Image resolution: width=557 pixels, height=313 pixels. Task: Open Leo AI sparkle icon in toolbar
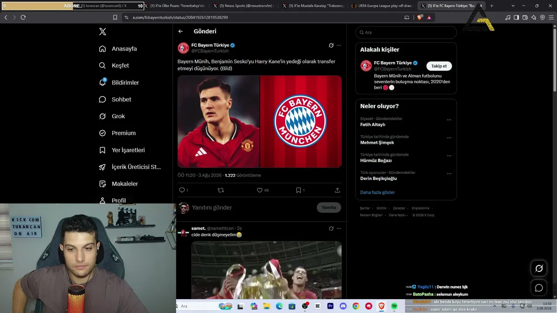pyautogui.click(x=534, y=17)
